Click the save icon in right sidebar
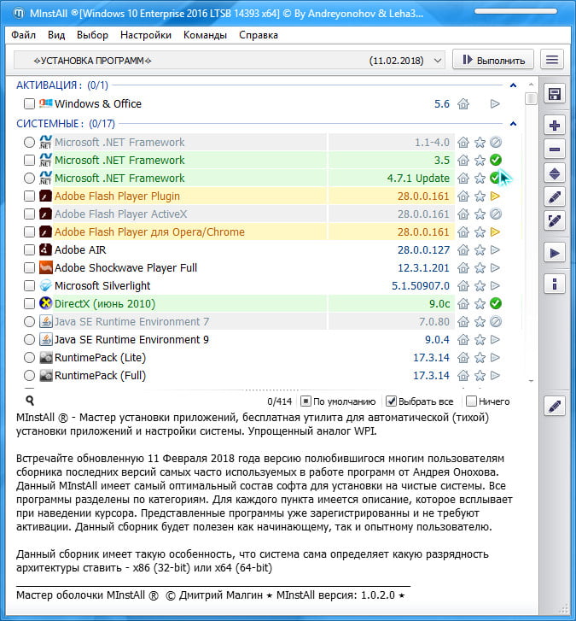The image size is (576, 621). pyautogui.click(x=555, y=94)
